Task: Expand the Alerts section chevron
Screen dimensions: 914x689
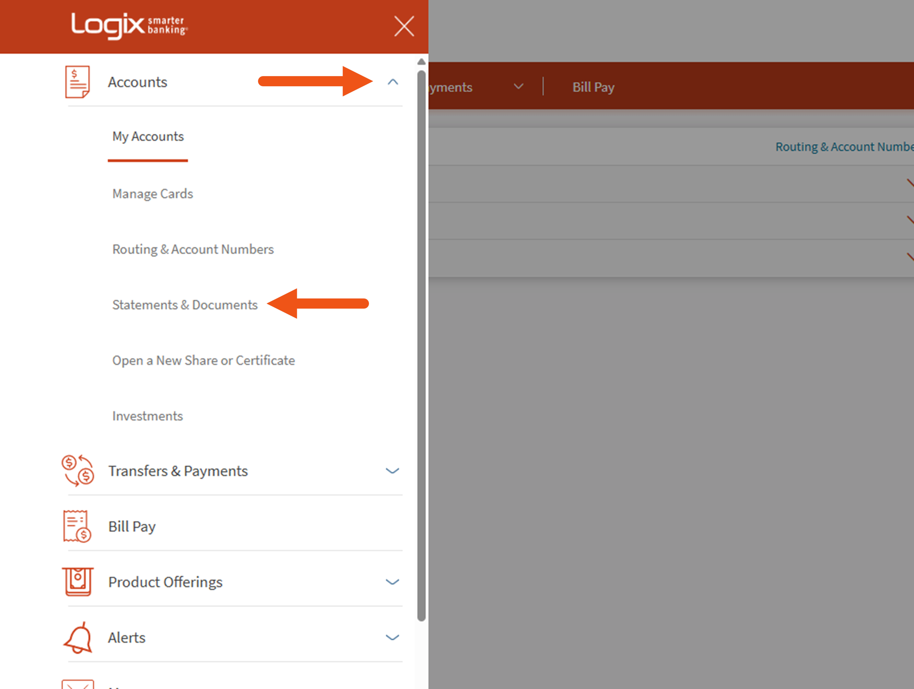Action: click(392, 637)
